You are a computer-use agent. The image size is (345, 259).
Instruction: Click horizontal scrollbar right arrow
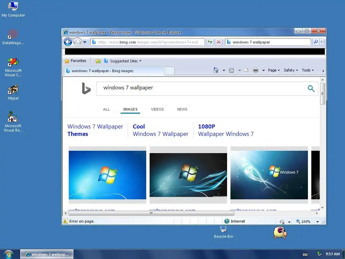coord(317,213)
